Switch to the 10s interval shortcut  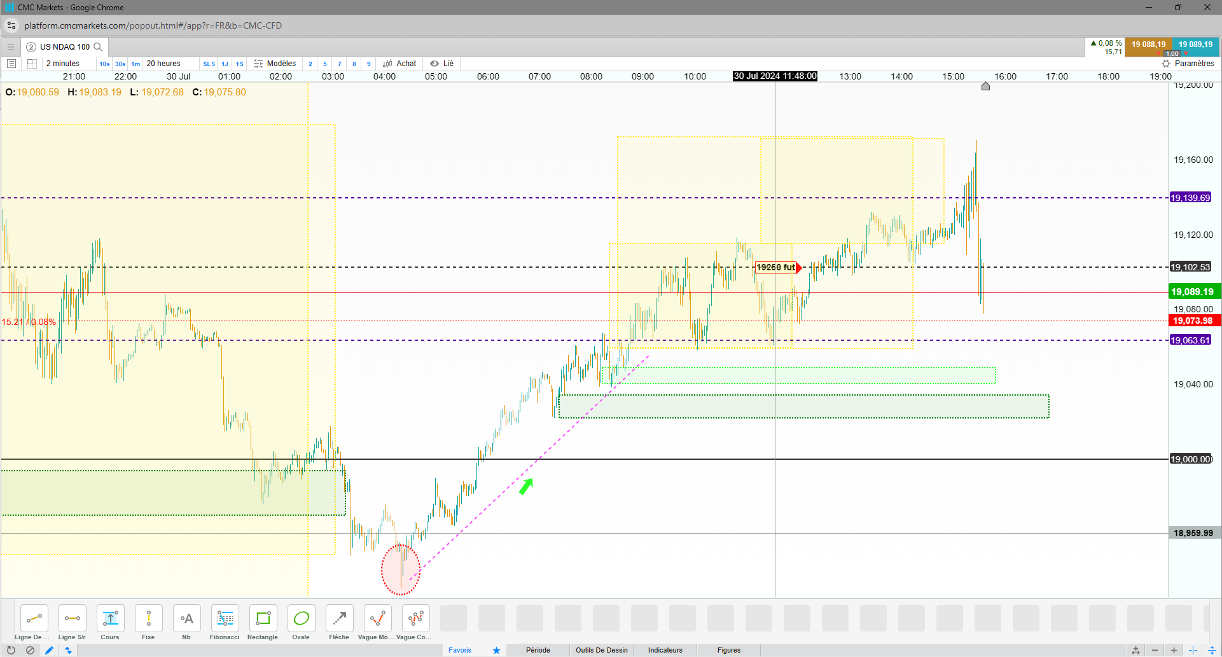(104, 64)
